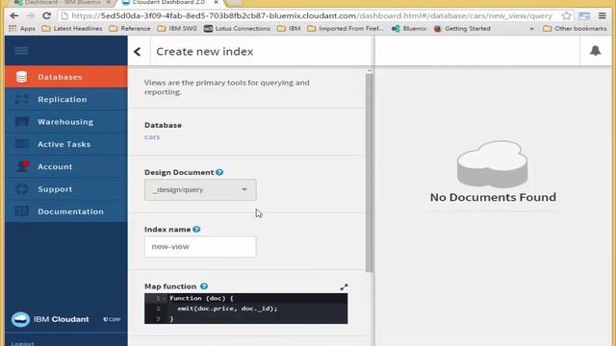Switch to the Dashboard - IBM Bluemix tab
This screenshot has height=346, width=616.
click(63, 2)
